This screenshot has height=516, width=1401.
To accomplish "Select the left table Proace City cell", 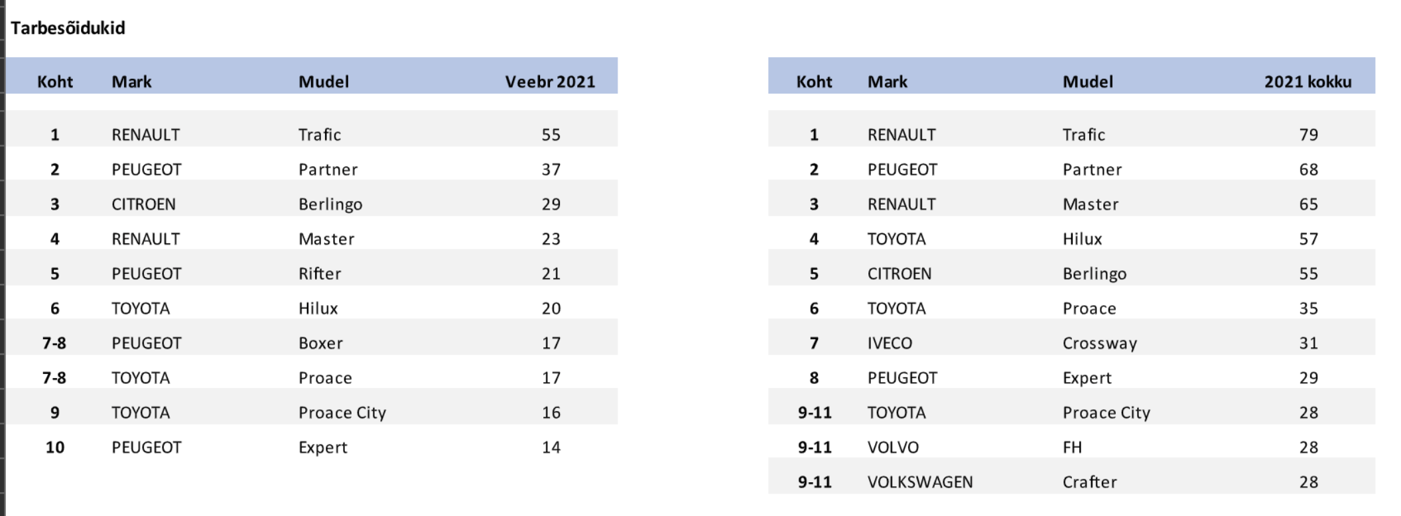I will (x=342, y=413).
